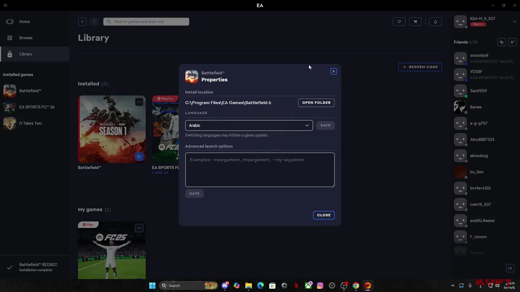Click the Windows taskbar Search box
Image resolution: width=520 pixels, height=292 pixels.
pyautogui.click(x=189, y=286)
